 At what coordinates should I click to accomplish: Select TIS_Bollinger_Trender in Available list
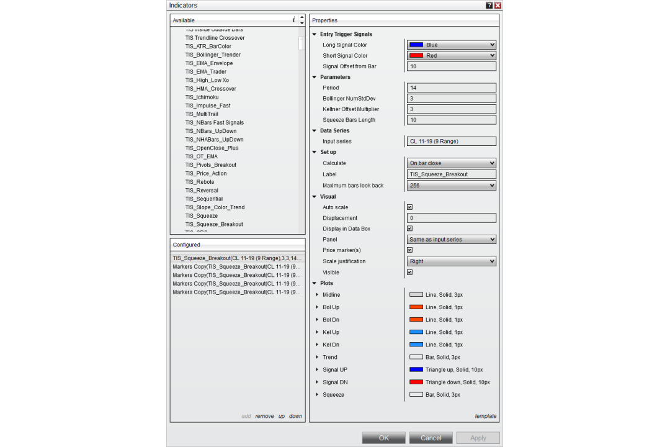[213, 55]
